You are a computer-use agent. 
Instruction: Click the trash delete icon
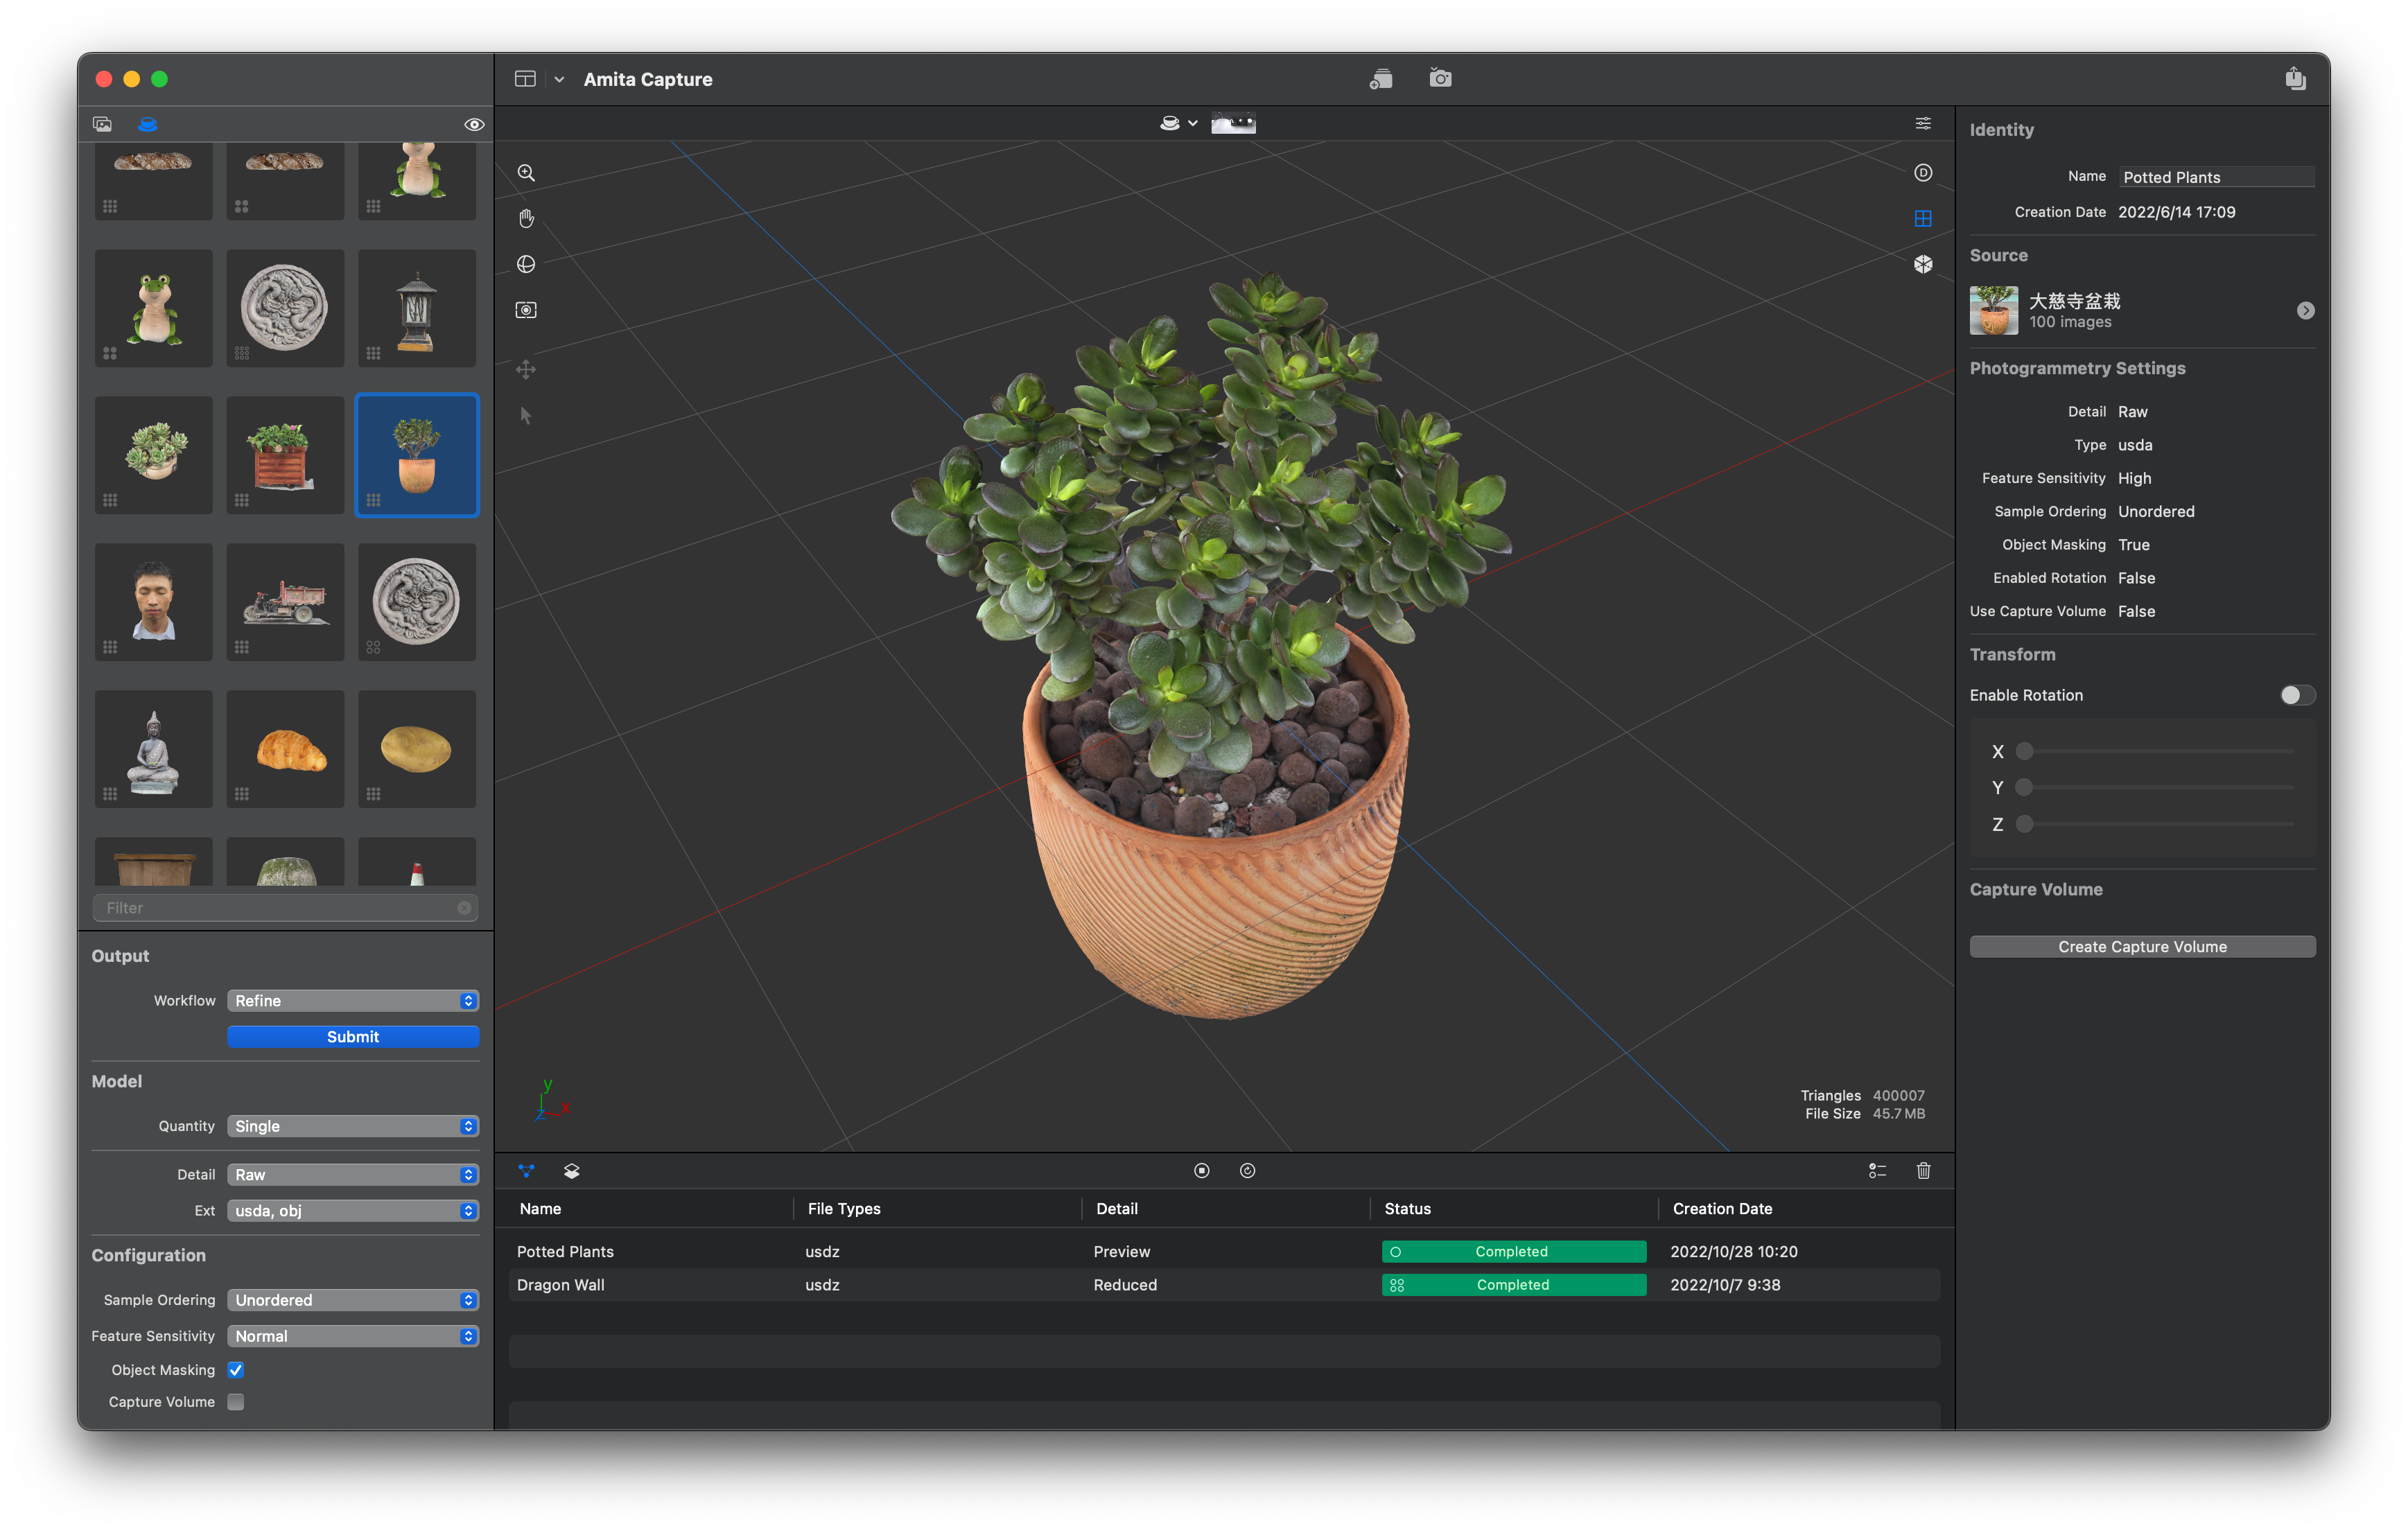tap(1923, 1170)
